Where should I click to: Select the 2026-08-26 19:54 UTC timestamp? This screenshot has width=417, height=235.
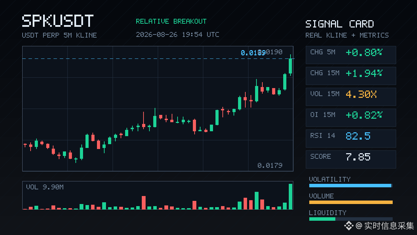pyautogui.click(x=178, y=34)
